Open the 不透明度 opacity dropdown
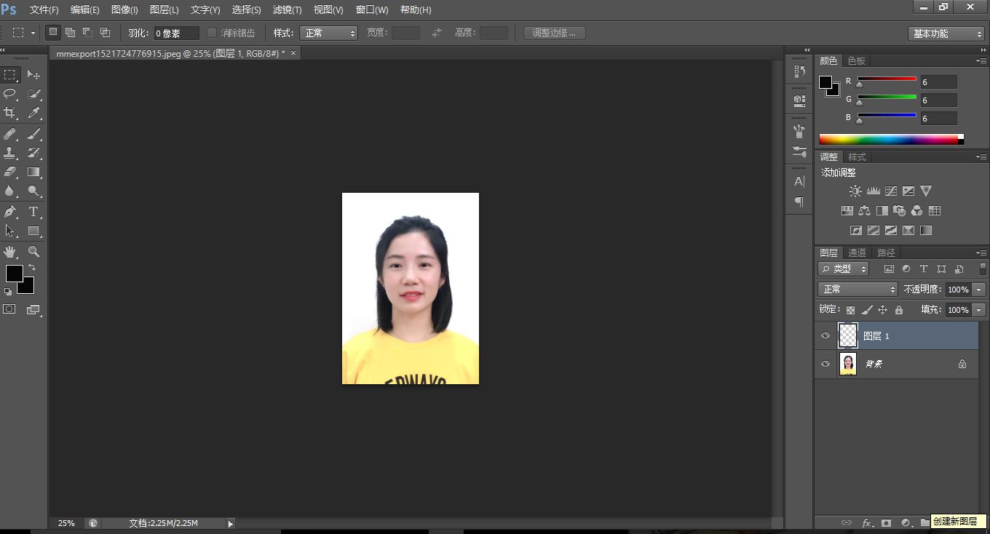The width and height of the screenshot is (990, 534). click(978, 289)
